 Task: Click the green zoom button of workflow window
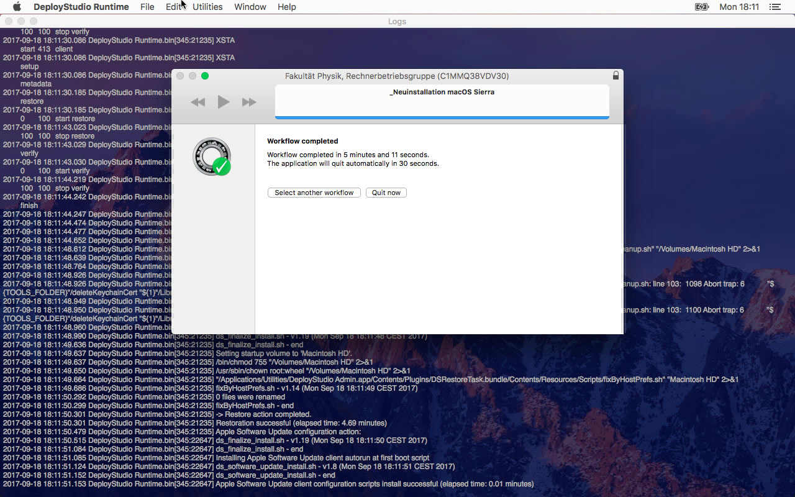pos(205,76)
